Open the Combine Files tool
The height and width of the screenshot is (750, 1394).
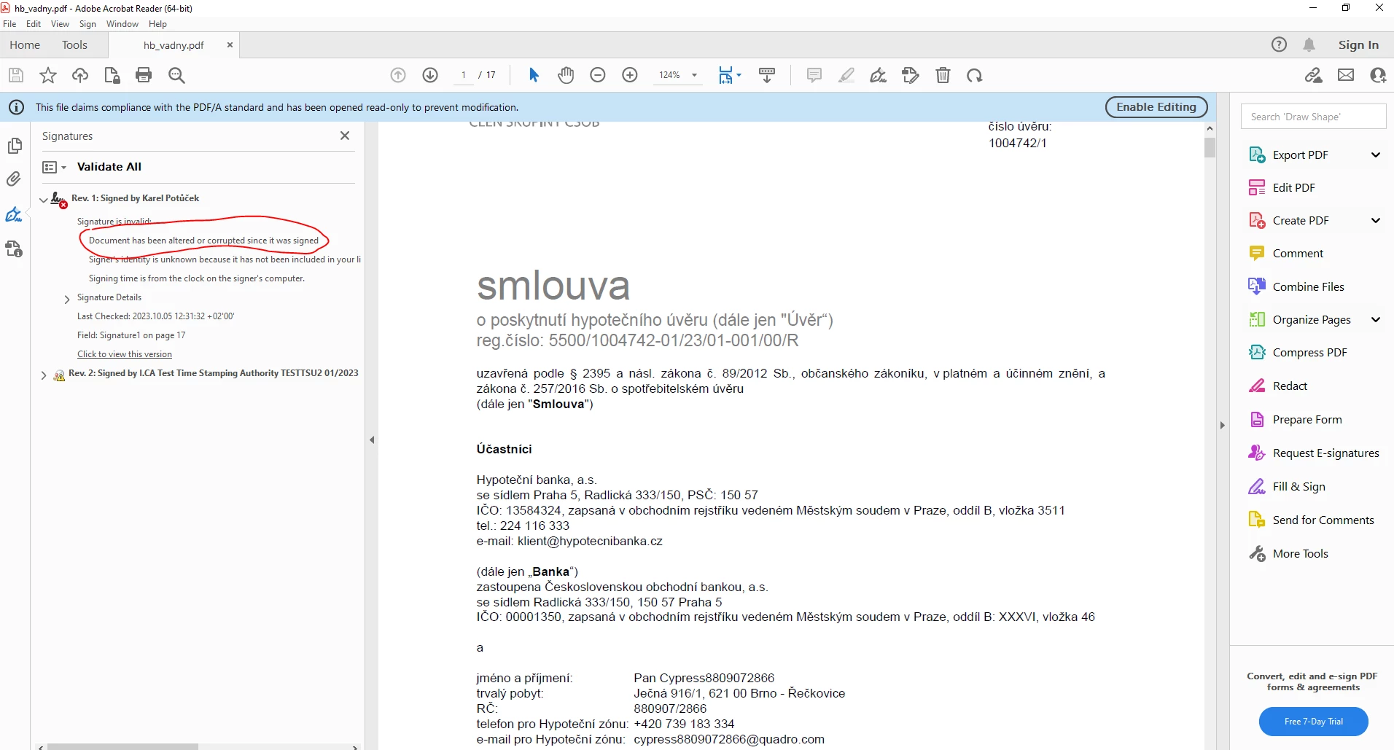[1308, 286]
